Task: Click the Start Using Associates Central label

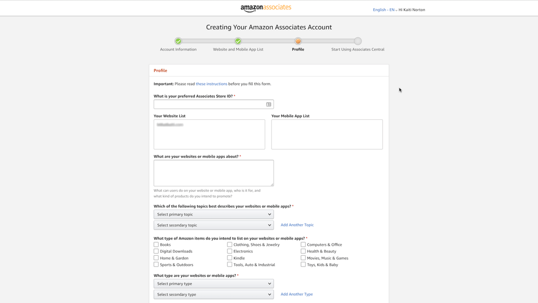Action: [x=358, y=50]
